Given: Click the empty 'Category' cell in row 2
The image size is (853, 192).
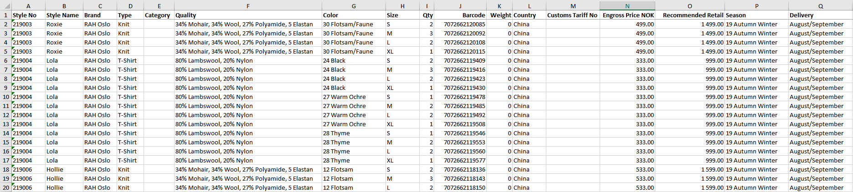Looking at the screenshot, I should coord(159,24).
